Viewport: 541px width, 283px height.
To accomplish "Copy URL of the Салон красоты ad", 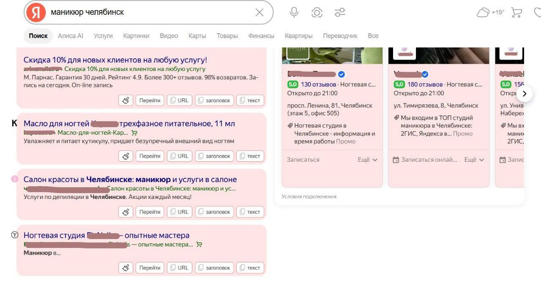I will [x=180, y=212].
